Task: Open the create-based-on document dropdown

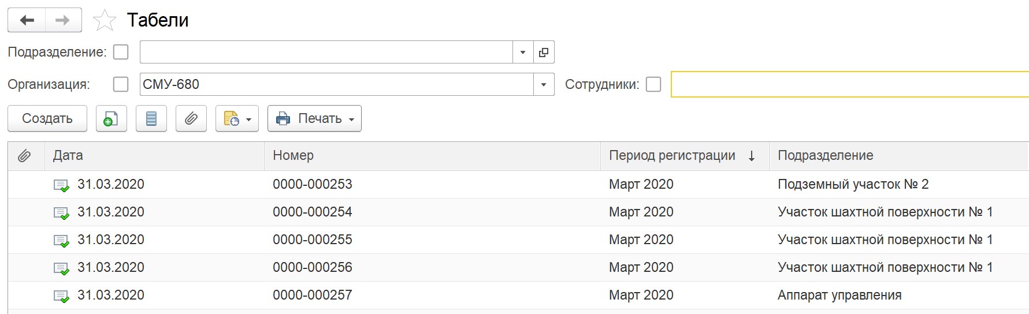Action: coord(237,118)
